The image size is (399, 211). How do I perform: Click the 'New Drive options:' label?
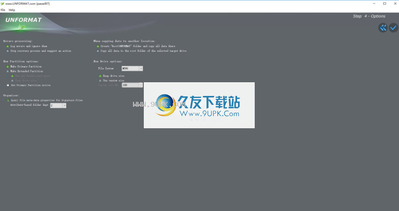point(108,61)
